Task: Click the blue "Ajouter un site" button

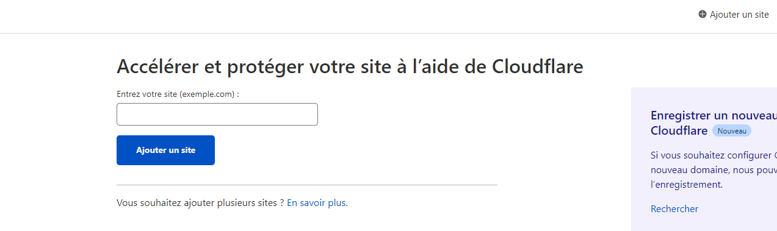Action: click(x=165, y=150)
